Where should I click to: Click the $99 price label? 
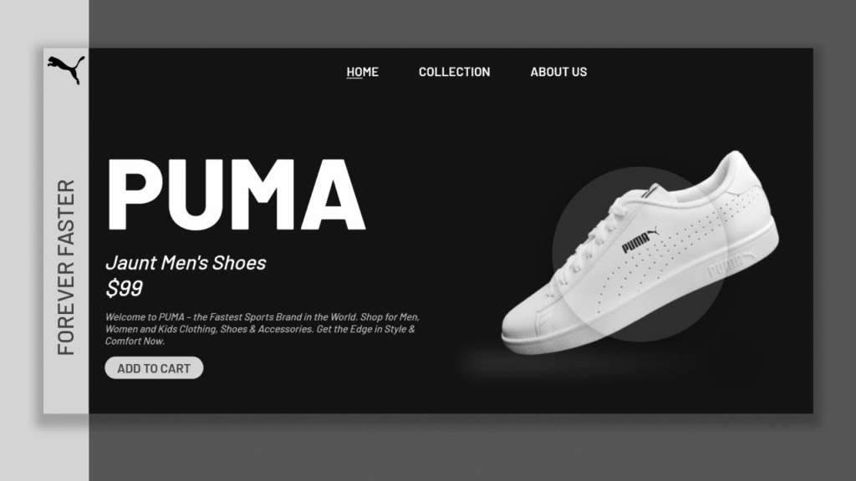click(x=124, y=287)
